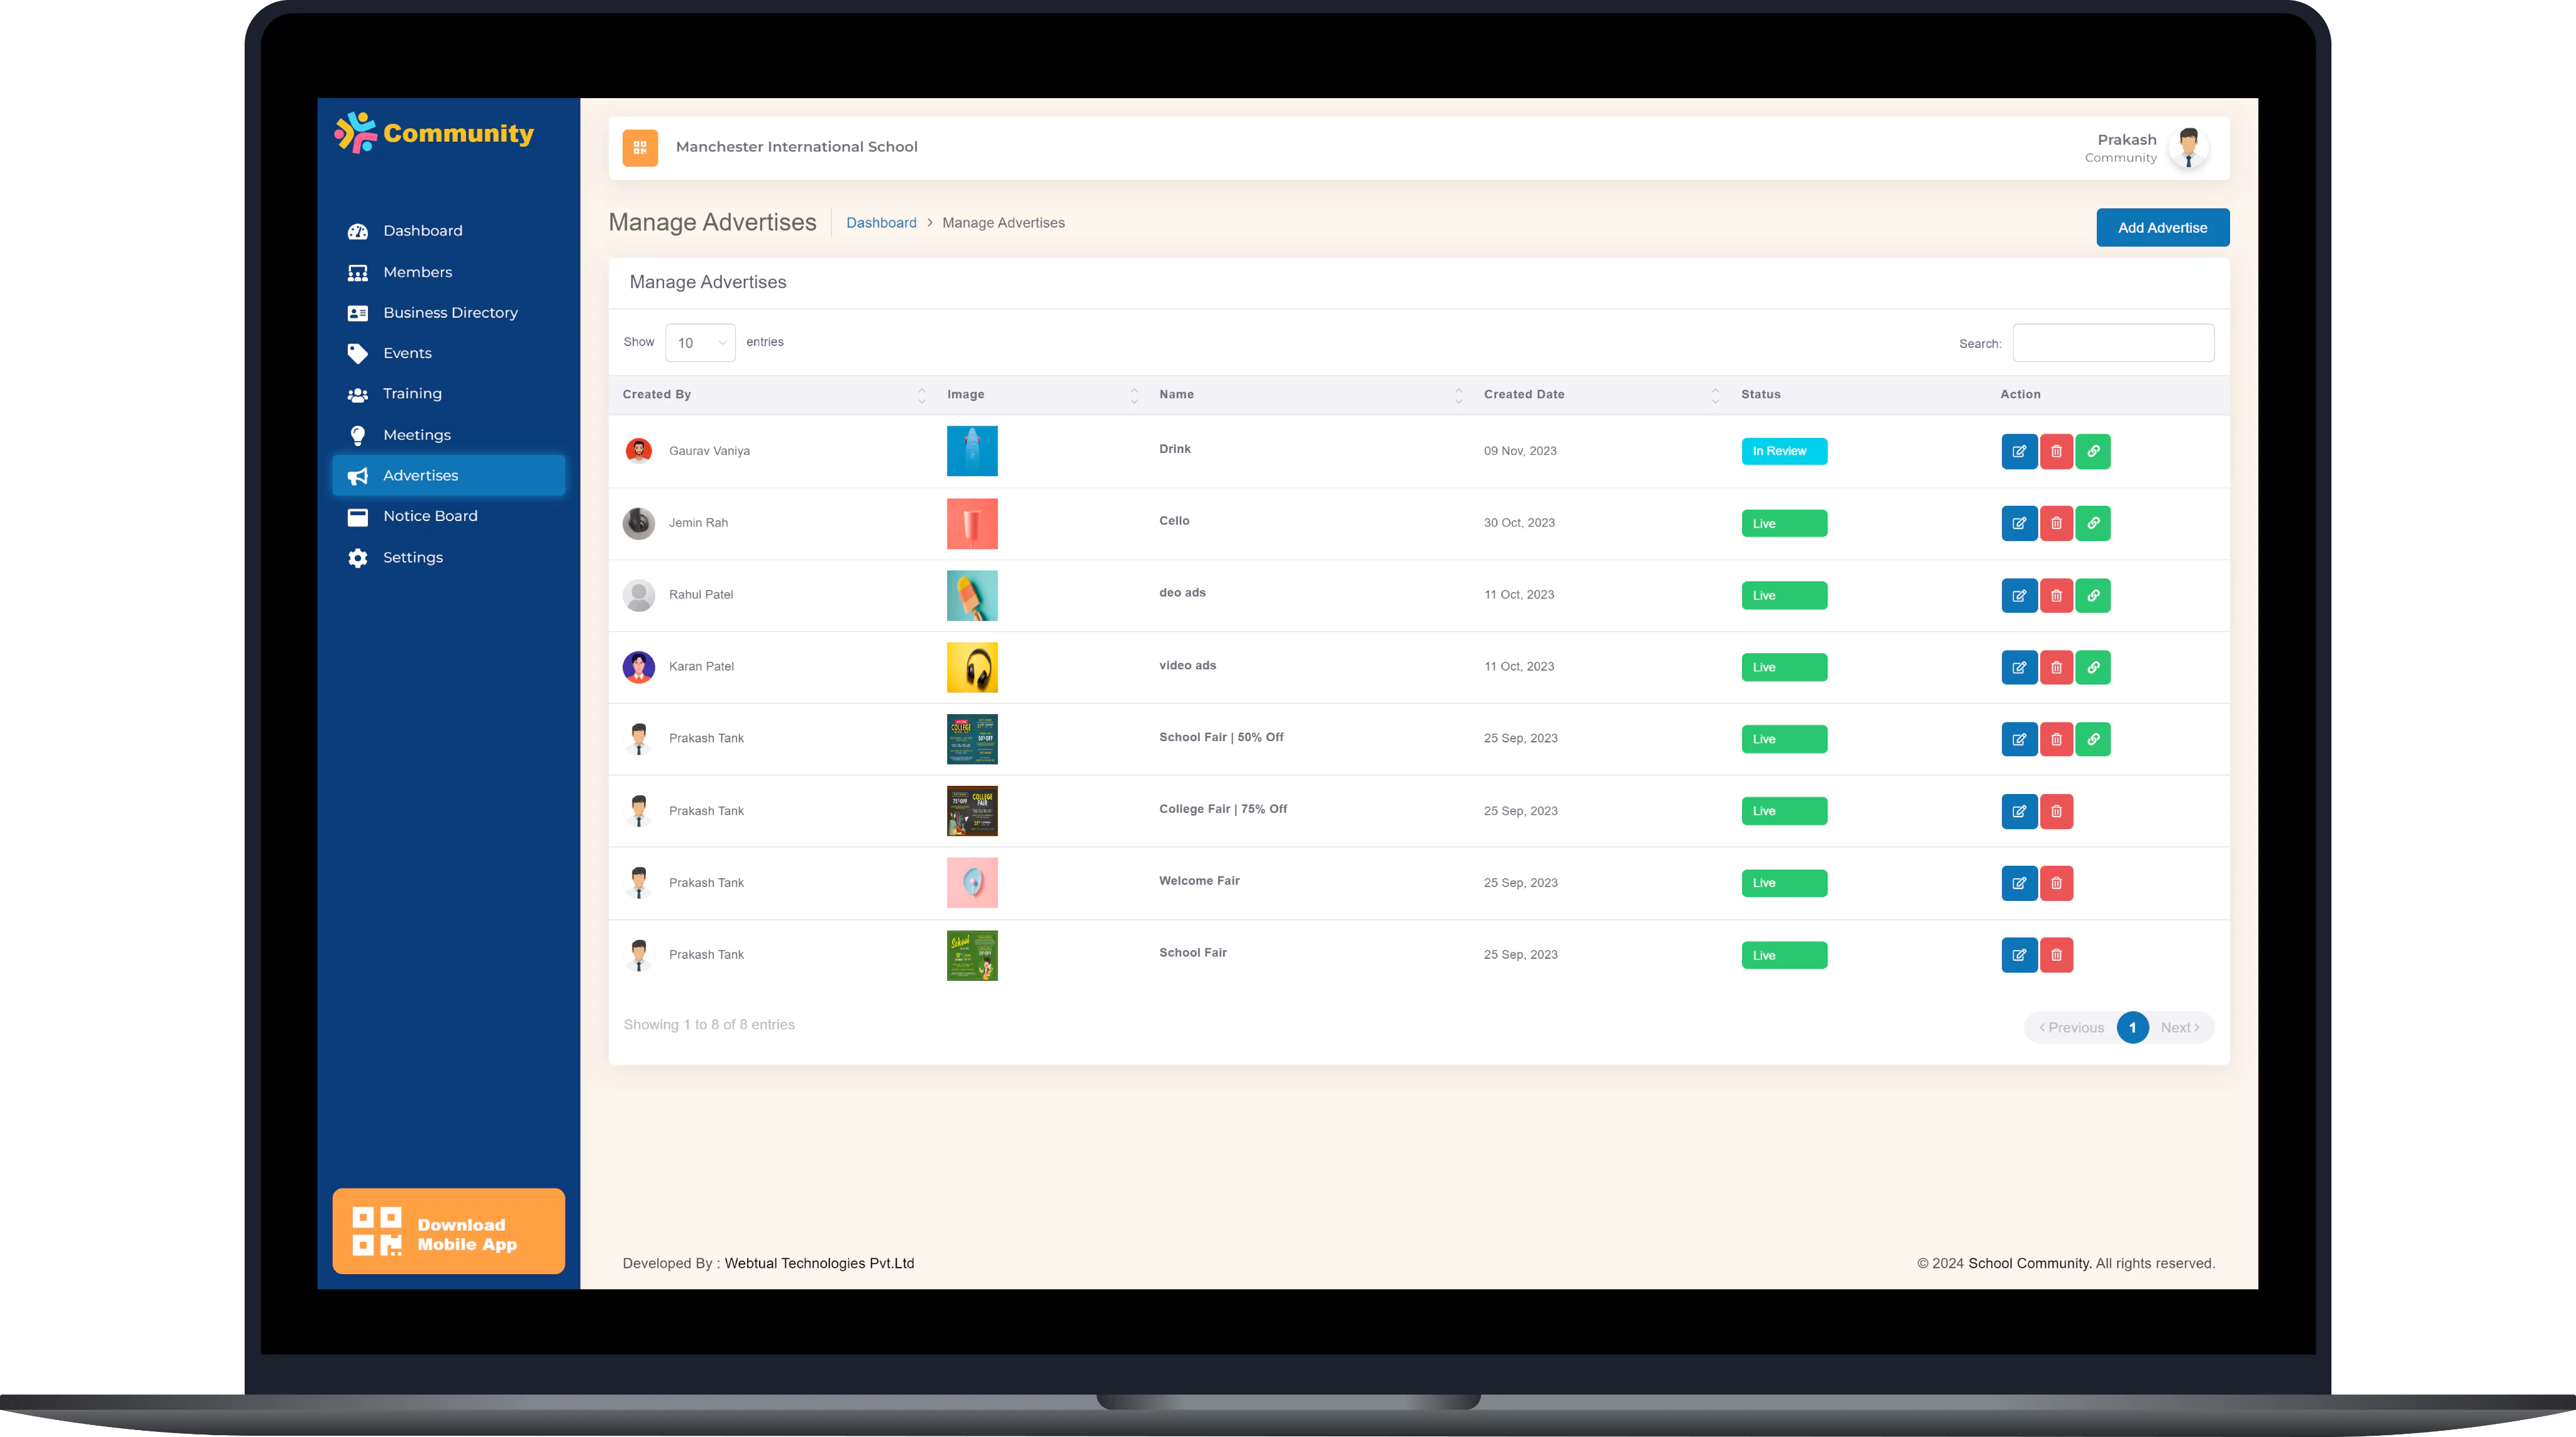The width and height of the screenshot is (2576, 1437).
Task: Click Add Advertise button
Action: [x=2162, y=227]
